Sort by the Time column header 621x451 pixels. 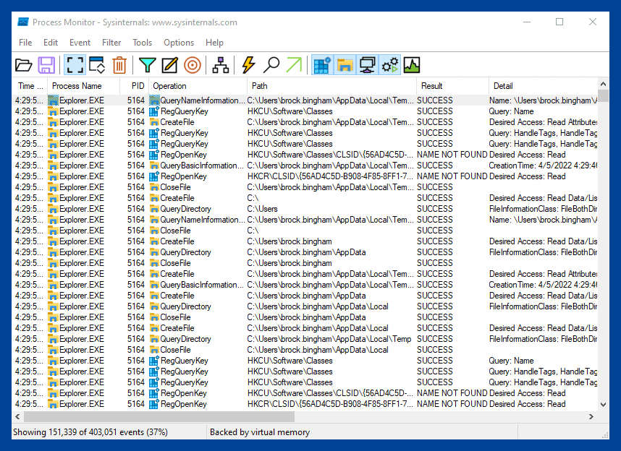pyautogui.click(x=30, y=86)
